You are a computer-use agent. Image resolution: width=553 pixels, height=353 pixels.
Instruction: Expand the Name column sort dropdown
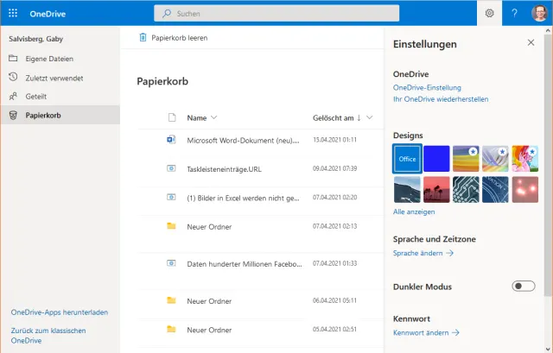tap(213, 117)
